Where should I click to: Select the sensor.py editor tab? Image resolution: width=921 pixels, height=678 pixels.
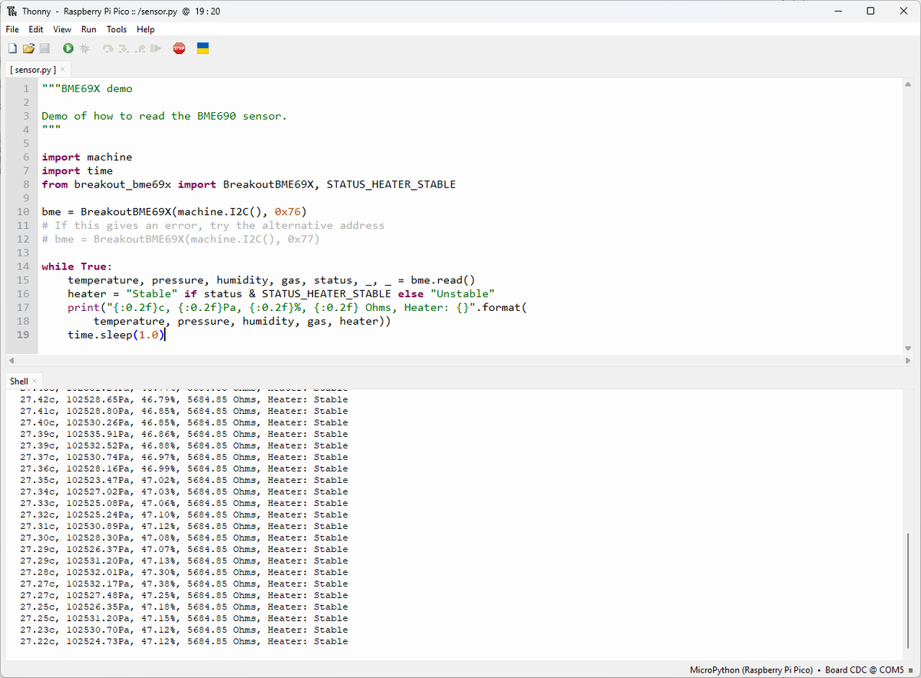point(33,69)
